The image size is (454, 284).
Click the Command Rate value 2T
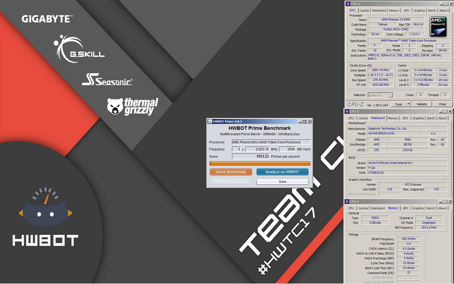coord(409,273)
